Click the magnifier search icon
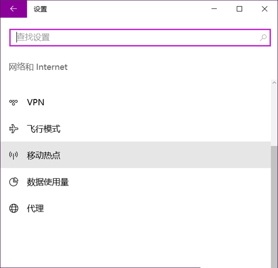Image resolution: width=278 pixels, height=268 pixels. 263,37
